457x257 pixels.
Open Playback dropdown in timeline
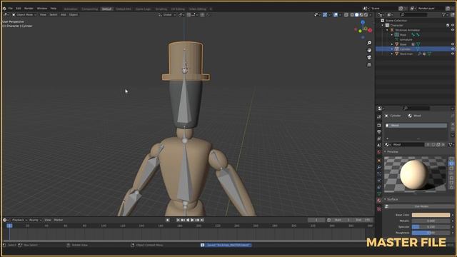[19, 220]
